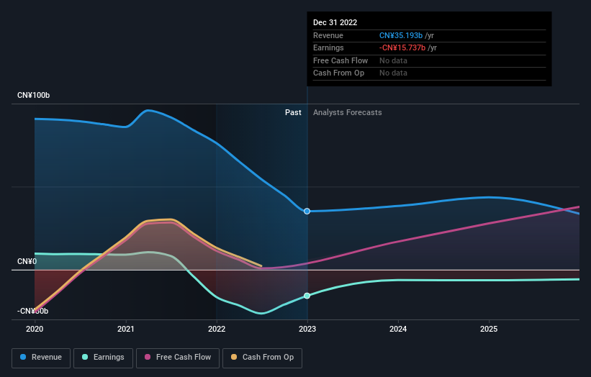Select the 2022 x-axis label
The height and width of the screenshot is (377, 591).
pyautogui.click(x=217, y=329)
